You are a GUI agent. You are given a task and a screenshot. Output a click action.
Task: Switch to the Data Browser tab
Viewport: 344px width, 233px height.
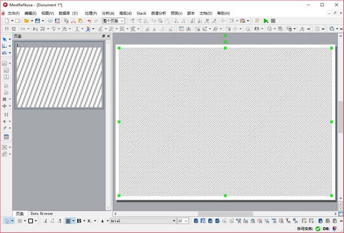[x=42, y=213]
